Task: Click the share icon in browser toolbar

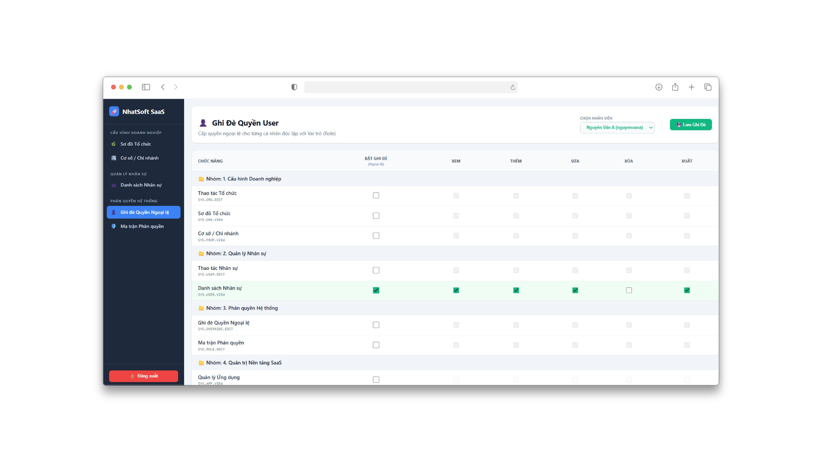Action: tap(675, 87)
